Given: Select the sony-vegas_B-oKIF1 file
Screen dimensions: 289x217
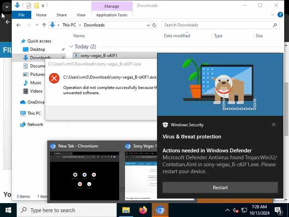Looking at the screenshot, I should 99,56.
